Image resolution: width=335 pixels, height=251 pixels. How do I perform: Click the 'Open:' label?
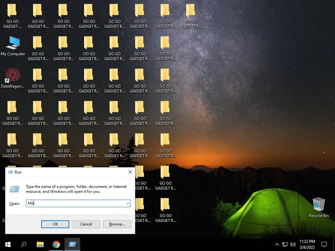coord(14,204)
